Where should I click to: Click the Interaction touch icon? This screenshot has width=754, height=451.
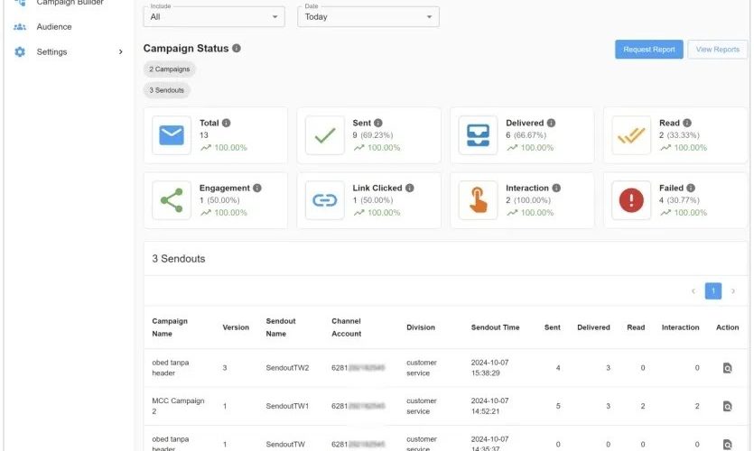[x=479, y=200]
